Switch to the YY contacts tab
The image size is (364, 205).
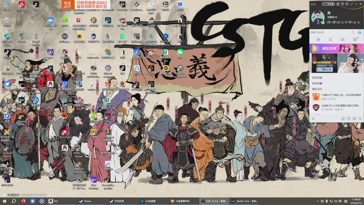click(x=330, y=40)
